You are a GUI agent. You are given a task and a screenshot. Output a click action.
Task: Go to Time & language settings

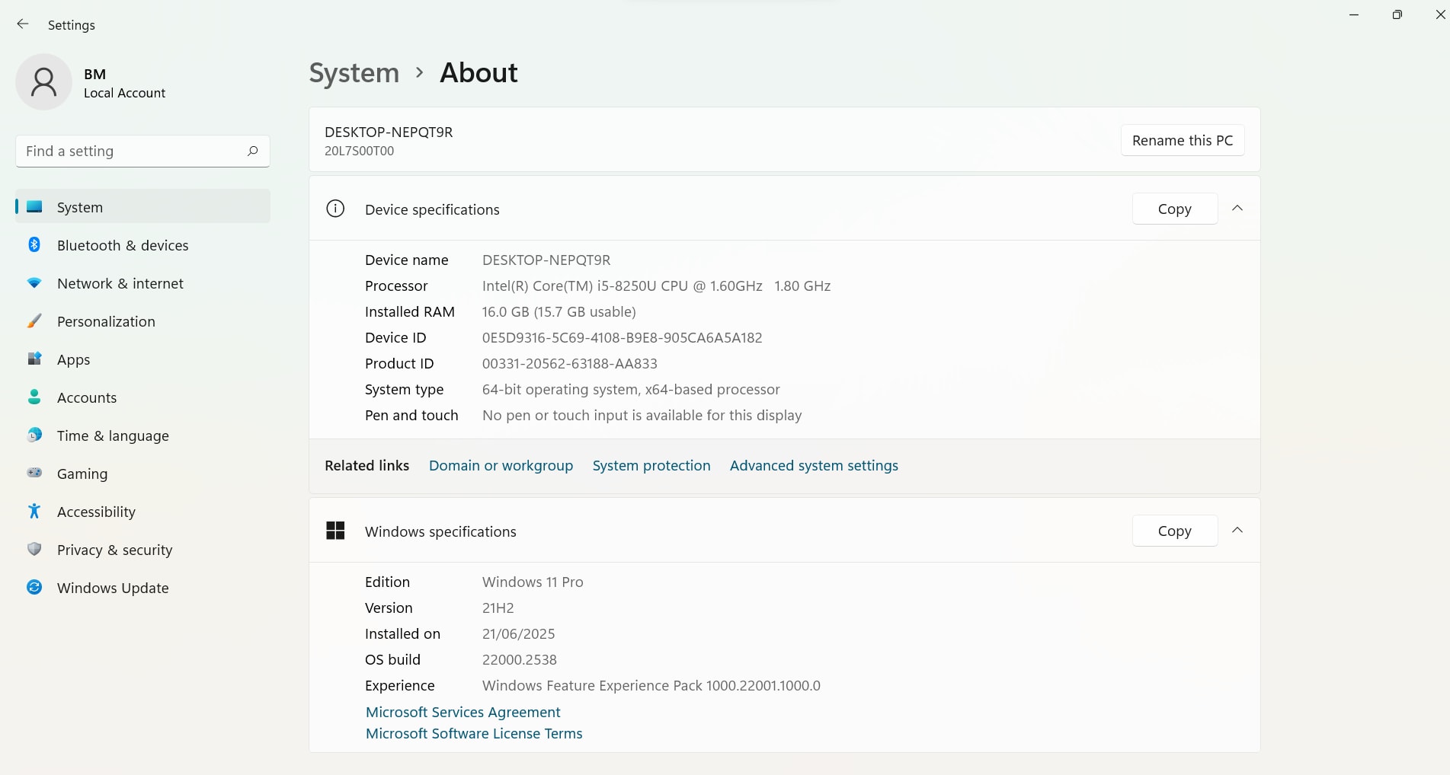click(x=142, y=435)
